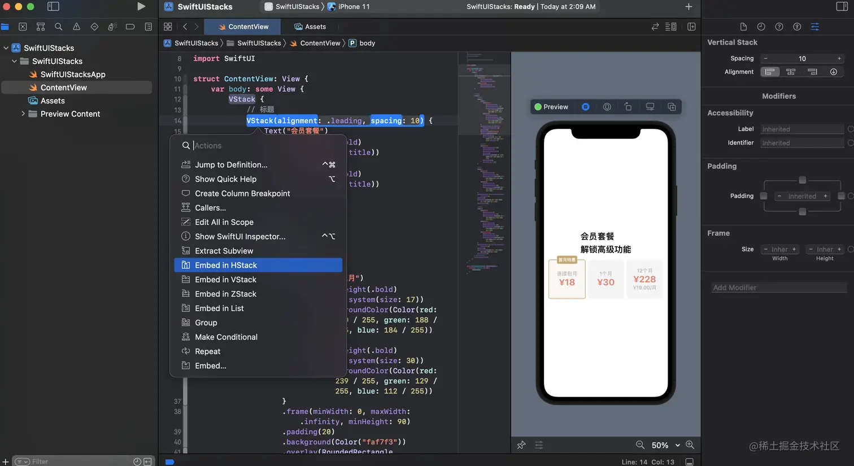Rotate the preview device
This screenshot has width=854, height=466.
pyautogui.click(x=628, y=107)
